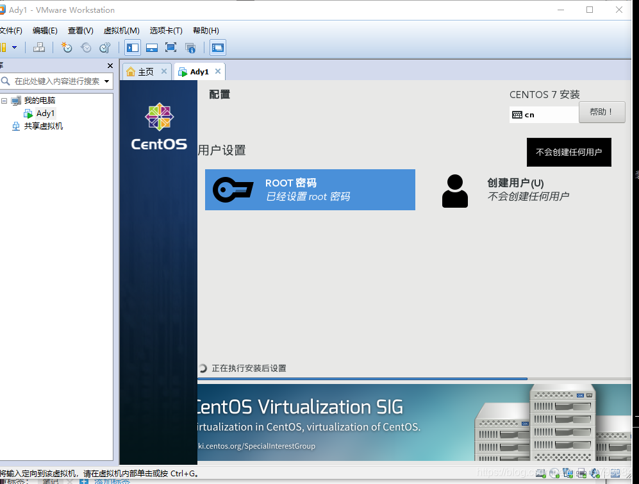This screenshot has height=484, width=639.
Task: Collapse the 我的电脑 tree node
Action: pos(4,100)
